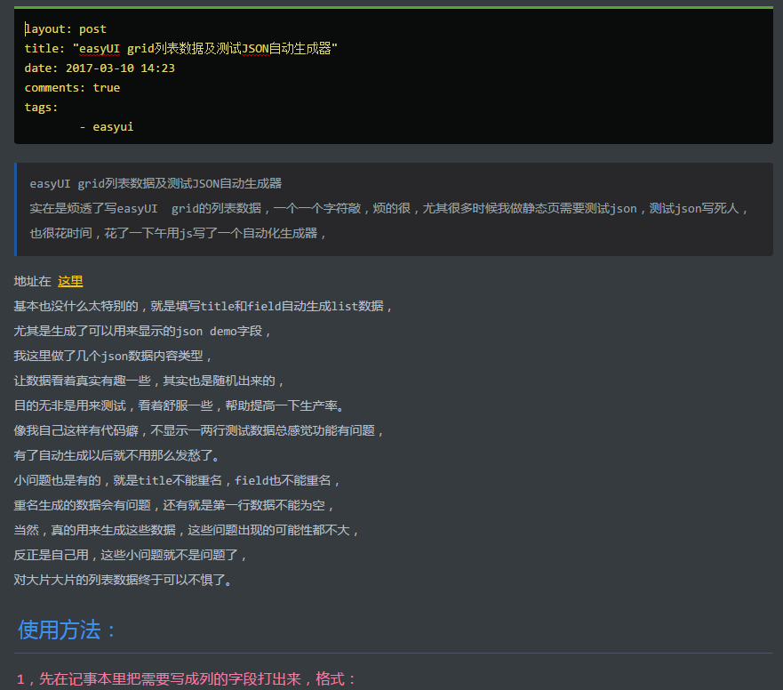Click the '- easyui' tag line

click(107, 127)
